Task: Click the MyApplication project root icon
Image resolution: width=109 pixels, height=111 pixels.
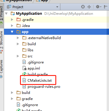Action: coord(13,14)
